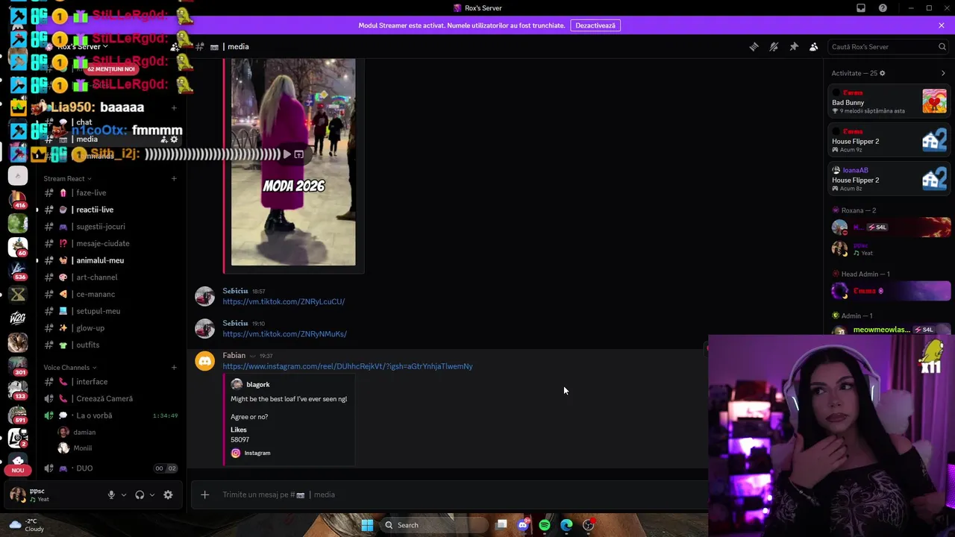Join the interface voice channel
Image resolution: width=955 pixels, height=537 pixels.
(109, 382)
